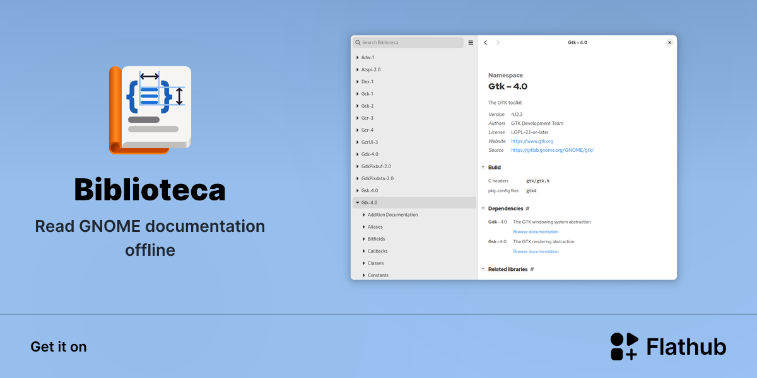Screen dimensions: 757x378
Task: Click the GTK Development Team authors text
Action: 537,123
